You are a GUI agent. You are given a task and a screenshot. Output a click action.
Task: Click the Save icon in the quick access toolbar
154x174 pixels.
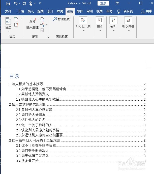pos(8,4)
